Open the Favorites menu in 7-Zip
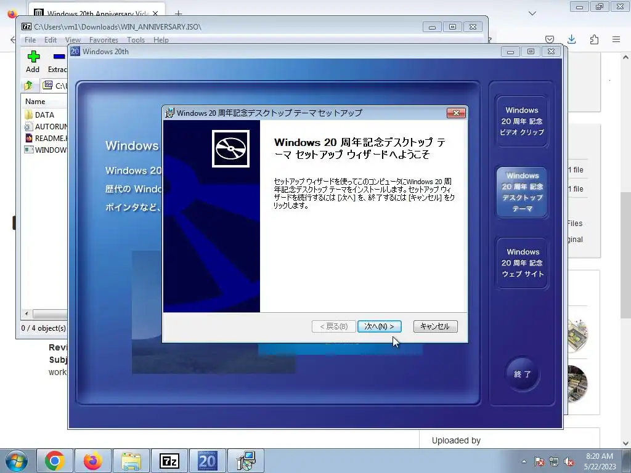Image resolution: width=631 pixels, height=473 pixels. [x=104, y=40]
